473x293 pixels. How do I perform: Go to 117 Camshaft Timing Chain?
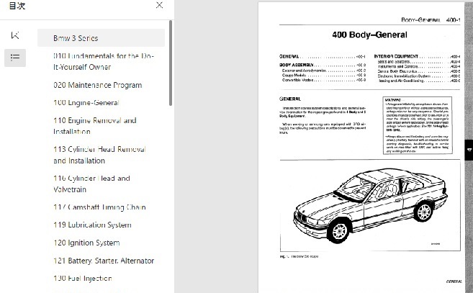(99, 207)
